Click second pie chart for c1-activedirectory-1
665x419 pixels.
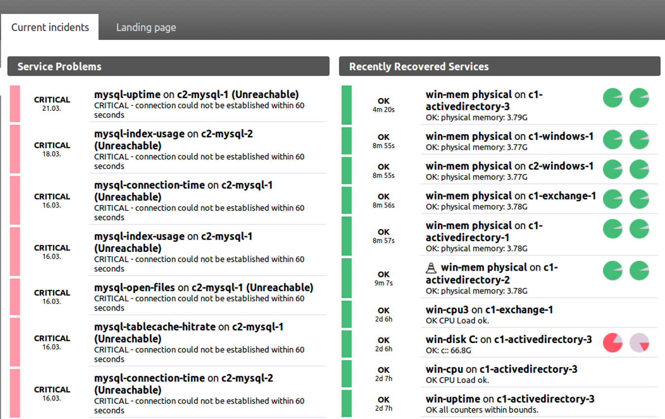point(639,229)
